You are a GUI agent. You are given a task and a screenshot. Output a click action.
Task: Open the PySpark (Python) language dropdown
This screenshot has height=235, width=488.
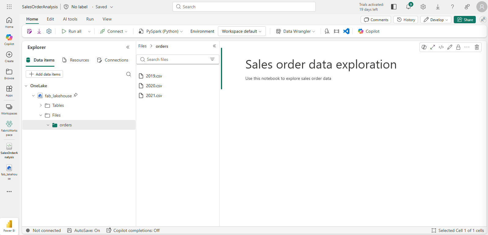[x=161, y=31]
